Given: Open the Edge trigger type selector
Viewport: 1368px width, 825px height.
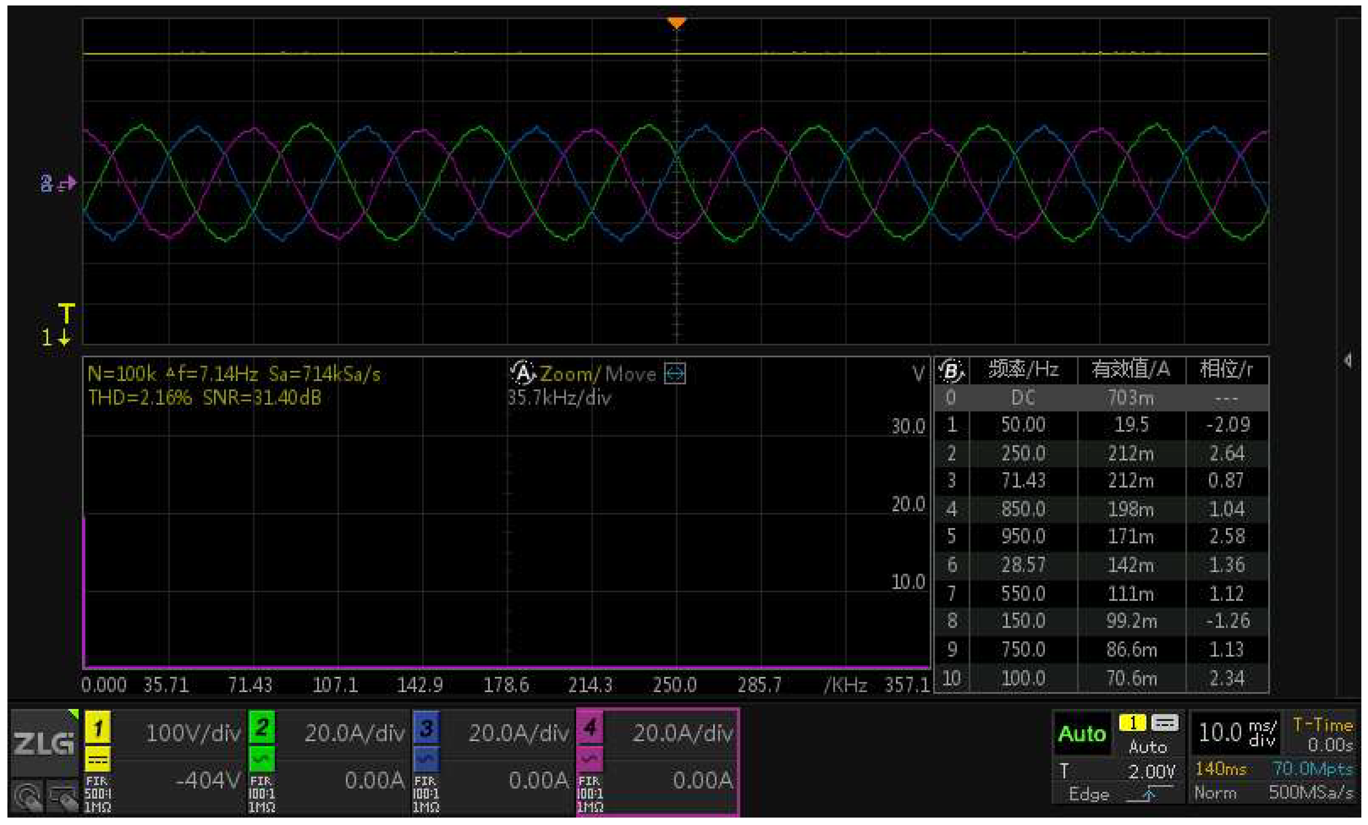Looking at the screenshot, I should [x=1089, y=795].
